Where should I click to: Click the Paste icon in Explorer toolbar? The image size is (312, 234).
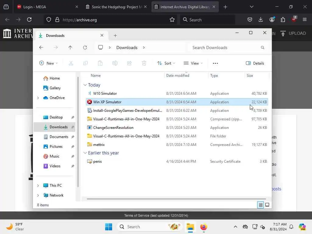100,63
